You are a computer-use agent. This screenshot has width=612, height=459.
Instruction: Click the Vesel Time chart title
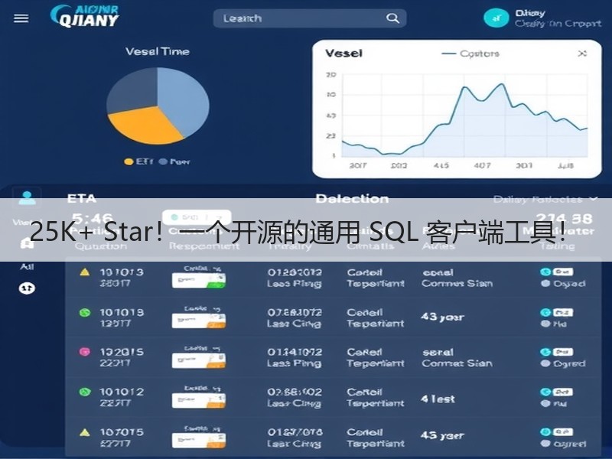[x=158, y=51]
